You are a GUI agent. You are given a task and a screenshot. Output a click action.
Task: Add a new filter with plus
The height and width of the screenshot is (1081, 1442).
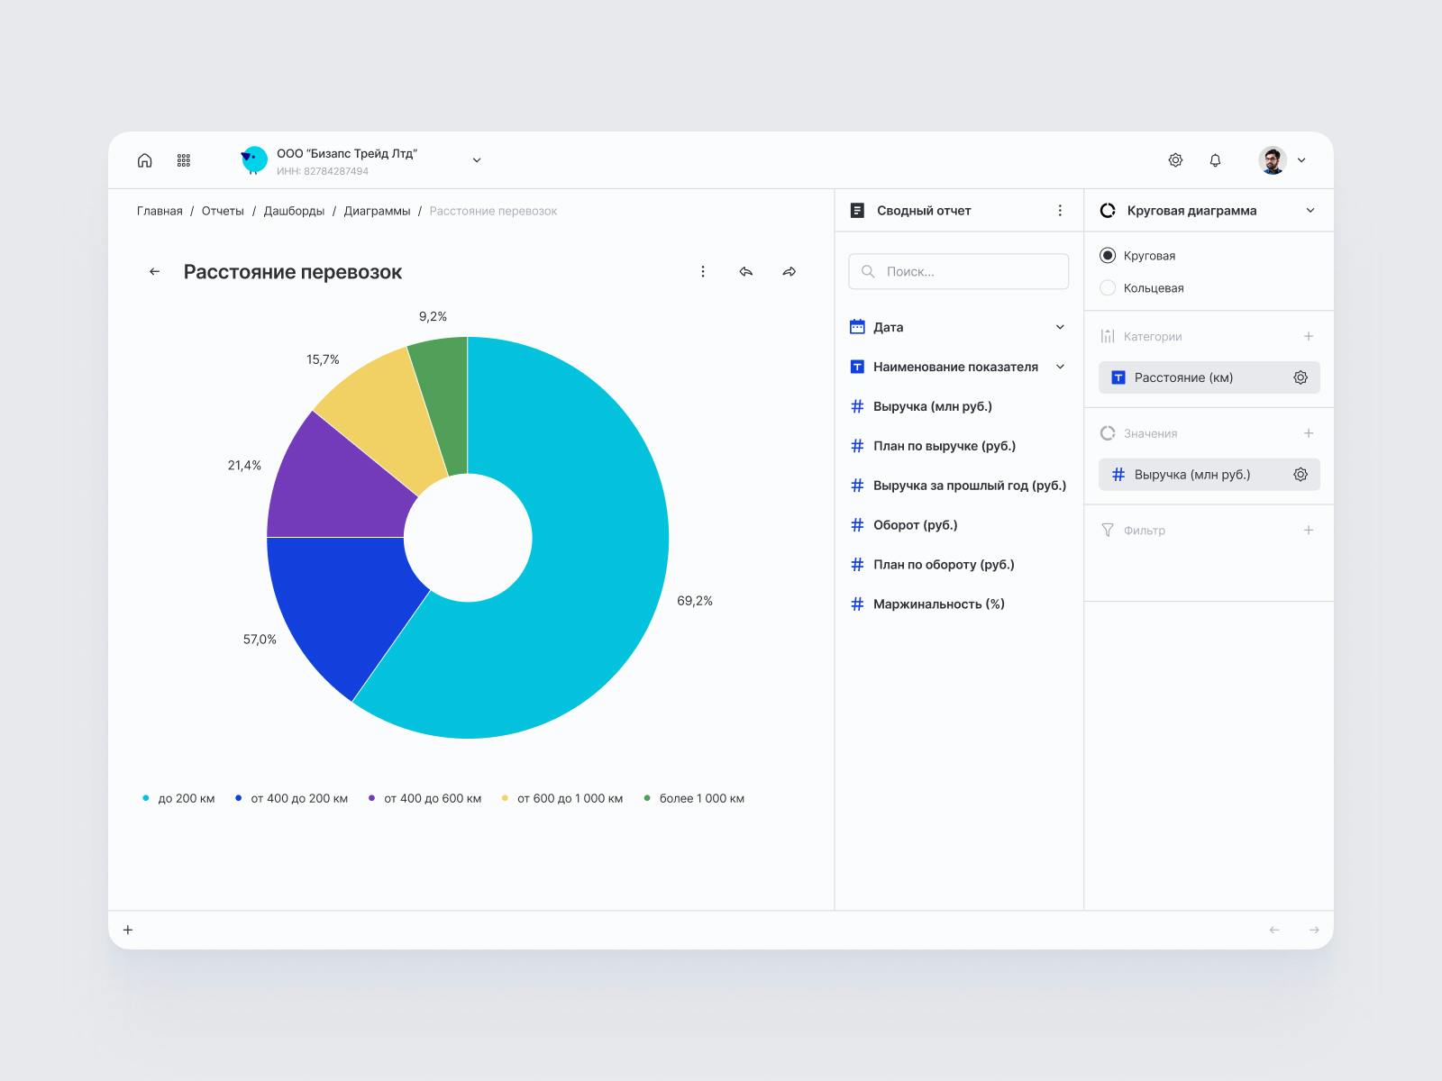tap(1309, 531)
